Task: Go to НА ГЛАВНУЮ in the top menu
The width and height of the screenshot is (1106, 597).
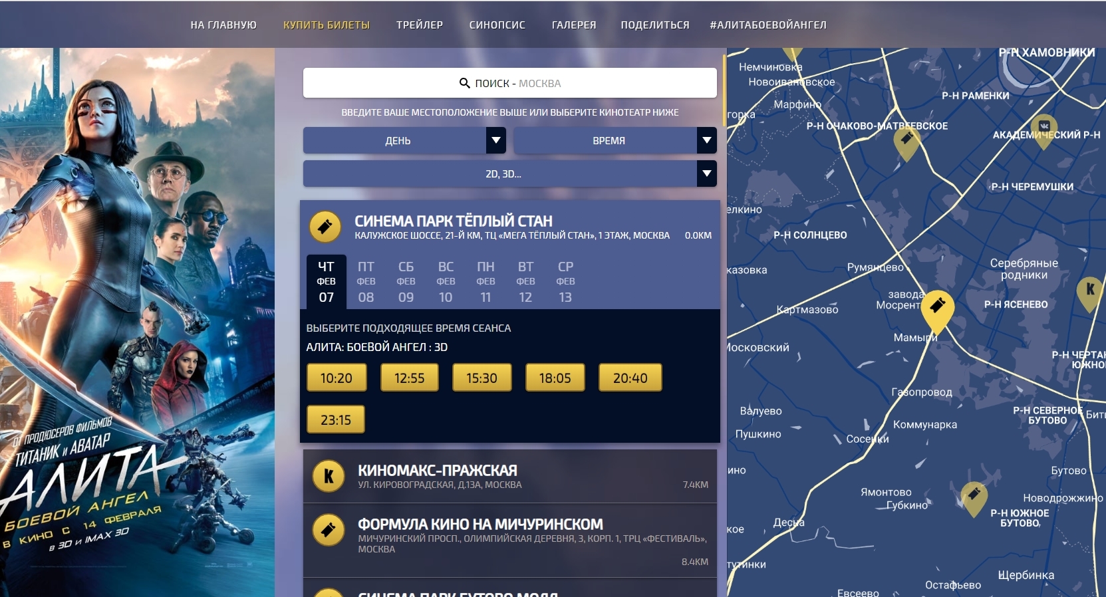Action: click(223, 25)
